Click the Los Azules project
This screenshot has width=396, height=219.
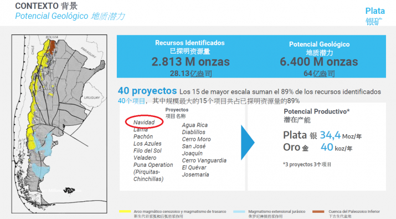147,144
